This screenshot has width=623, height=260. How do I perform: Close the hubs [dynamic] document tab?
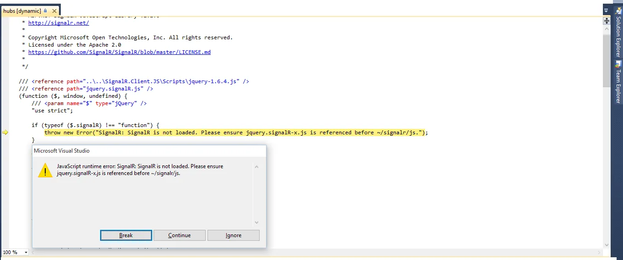tap(54, 11)
